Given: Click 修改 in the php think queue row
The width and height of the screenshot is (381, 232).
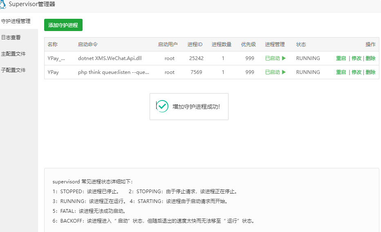Looking at the screenshot, I should click(x=356, y=72).
